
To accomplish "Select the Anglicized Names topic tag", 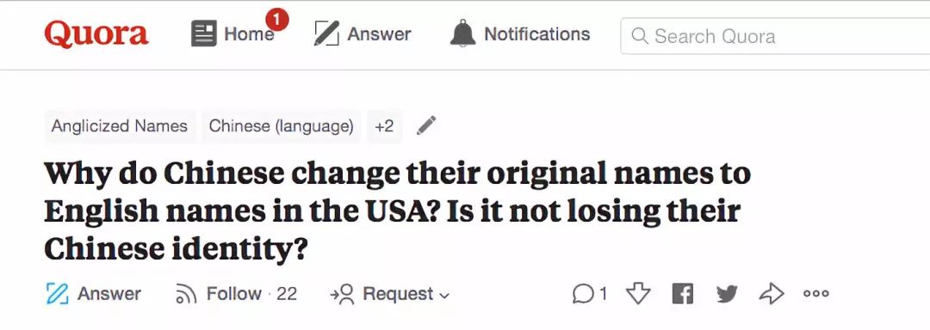I will (120, 126).
